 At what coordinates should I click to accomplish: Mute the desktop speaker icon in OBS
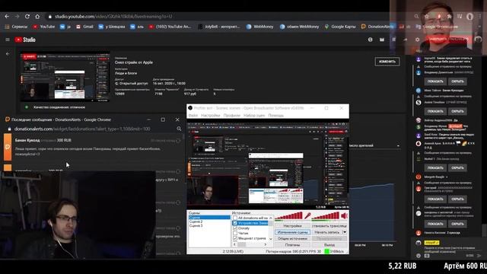click(x=344, y=215)
